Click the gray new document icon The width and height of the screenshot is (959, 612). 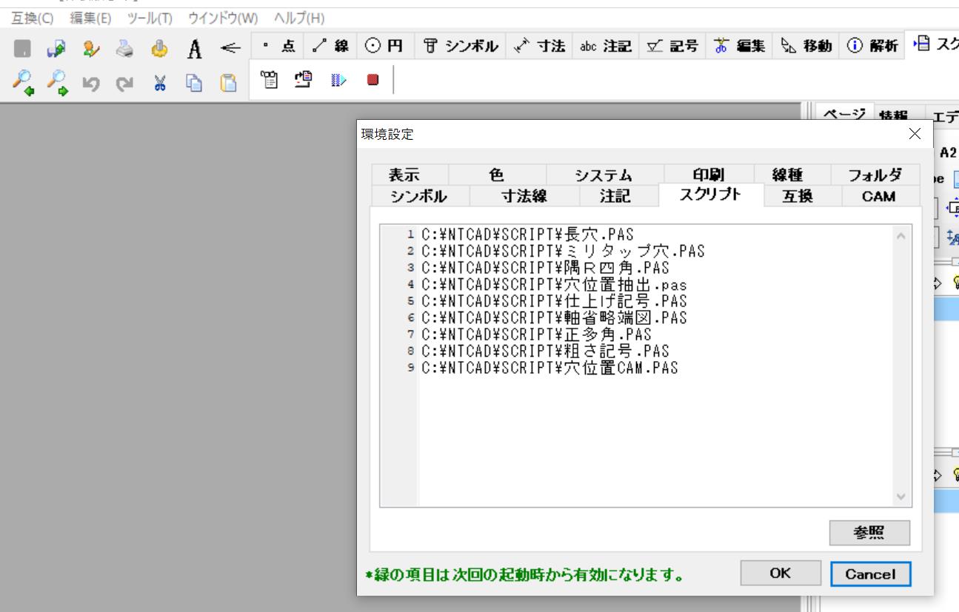24,48
